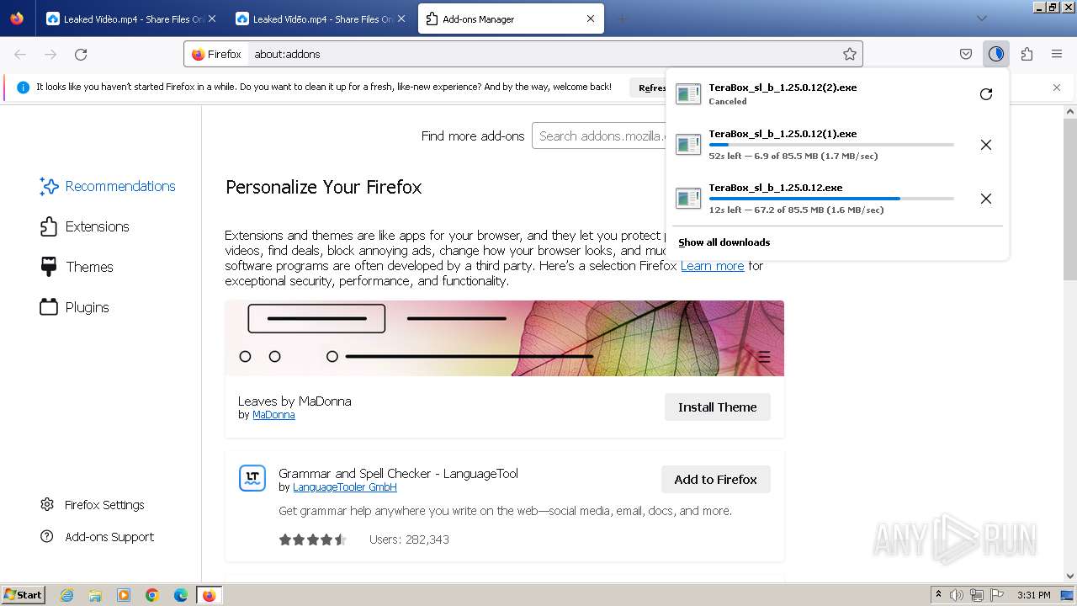Click the Refresh Firefox button in notification
Image resolution: width=1077 pixels, height=606 pixels.
coord(649,88)
